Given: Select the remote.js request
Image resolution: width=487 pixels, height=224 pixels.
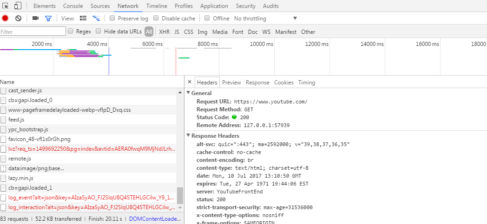Looking at the screenshot, I should point(20,159).
